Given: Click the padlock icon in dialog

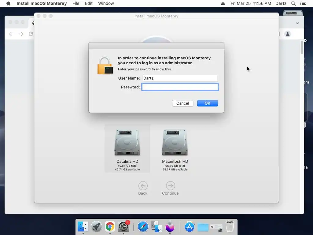Looking at the screenshot, I should (x=105, y=65).
